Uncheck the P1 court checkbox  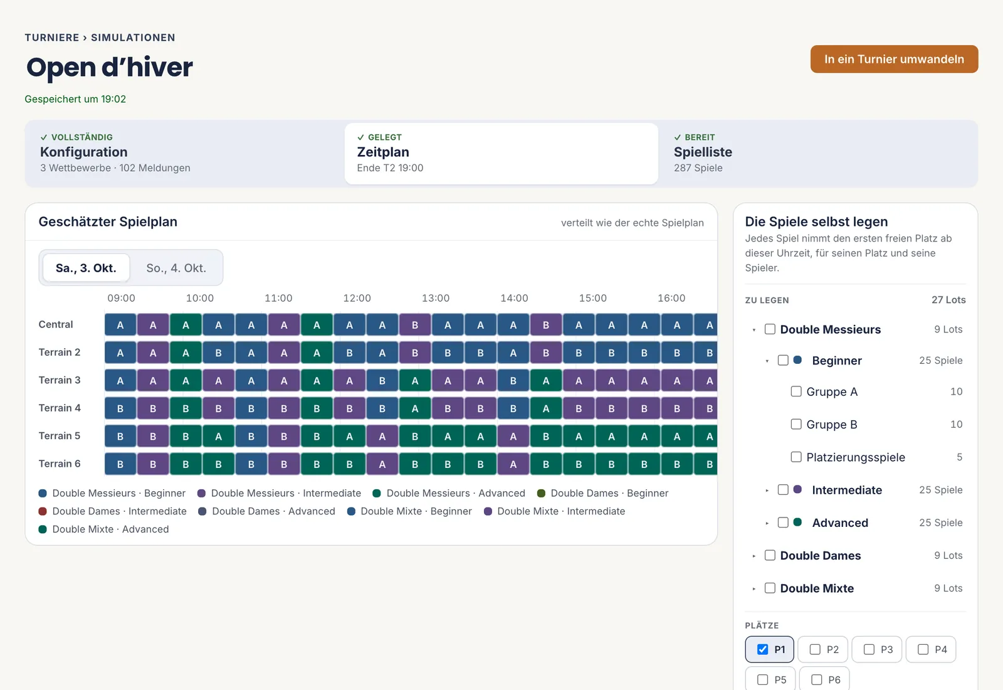762,649
